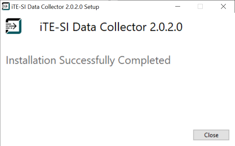Image resolution: width=235 pixels, height=146 pixels.
Task: Click "iTE-SI" in the title bar text
Action: tap(19, 7)
